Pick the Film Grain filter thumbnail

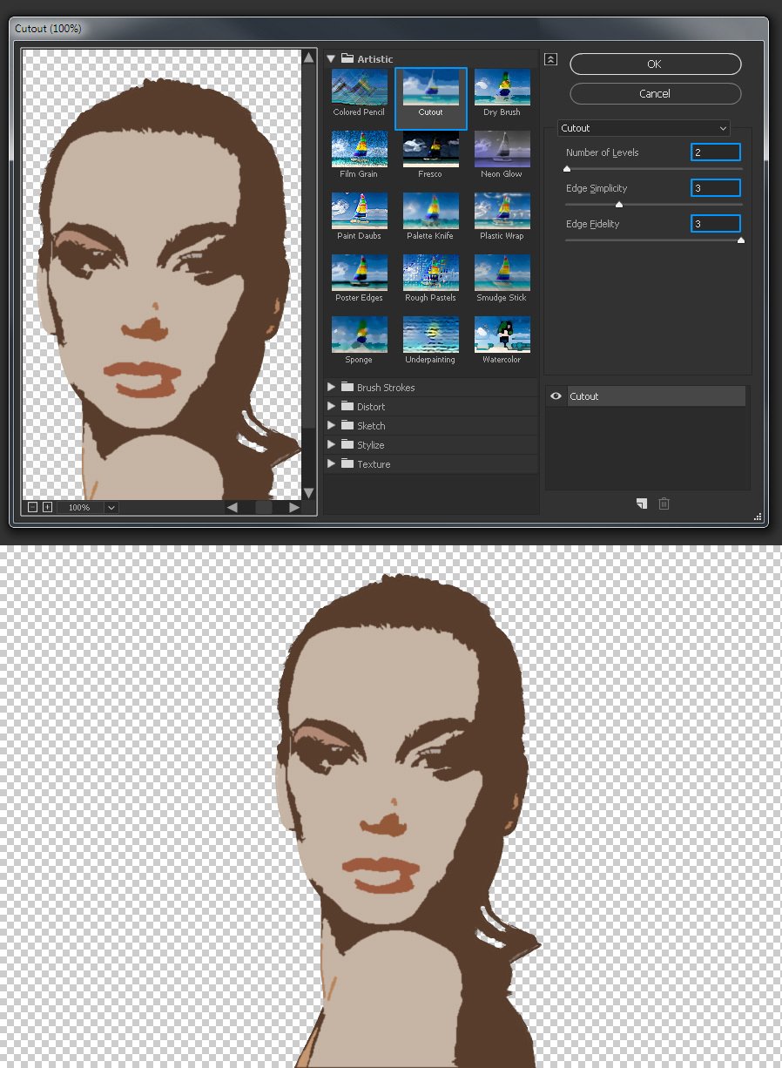tap(359, 149)
